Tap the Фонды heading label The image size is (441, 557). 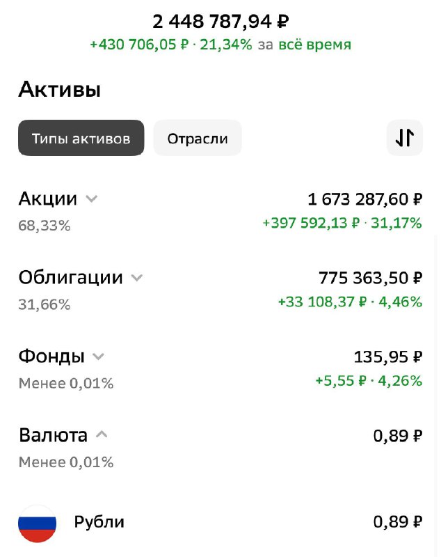tap(51, 356)
